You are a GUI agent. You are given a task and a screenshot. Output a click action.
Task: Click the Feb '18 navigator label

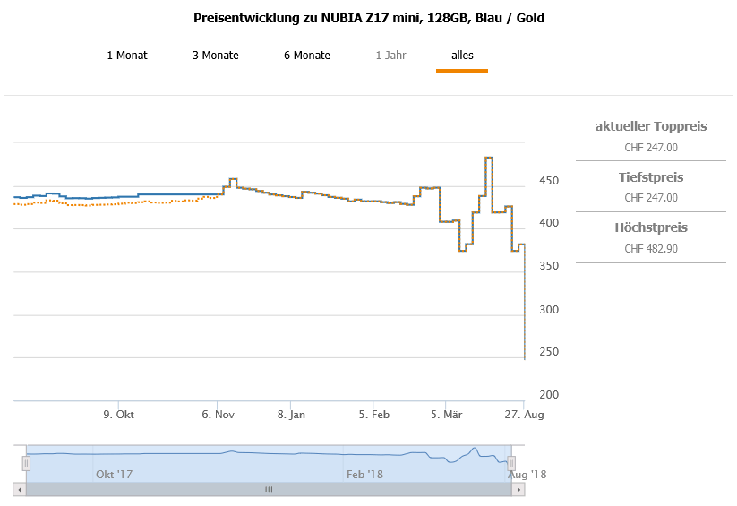pos(364,474)
